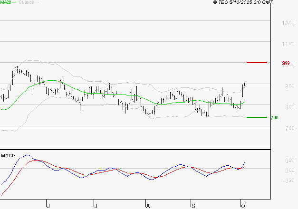
Task: Select the 700 price axis label
Action: coord(285,128)
